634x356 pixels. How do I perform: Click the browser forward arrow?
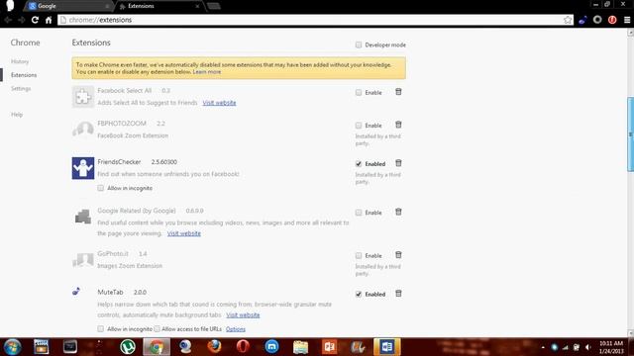tap(21, 20)
